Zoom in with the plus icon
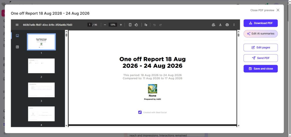 click(x=121, y=25)
